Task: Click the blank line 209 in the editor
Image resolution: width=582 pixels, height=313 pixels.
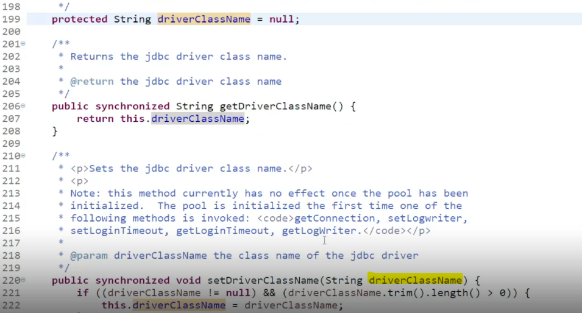Action: coord(297,144)
